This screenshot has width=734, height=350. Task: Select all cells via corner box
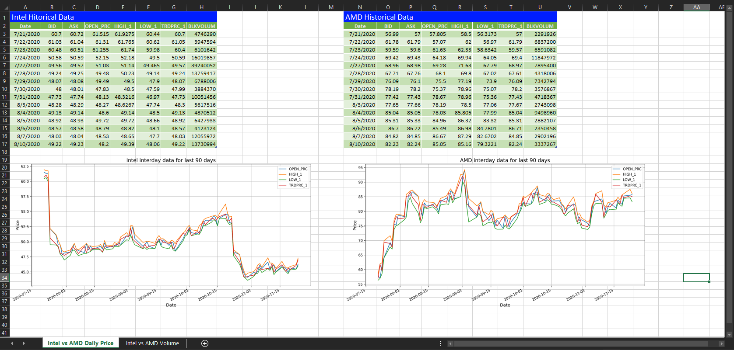(4, 7)
